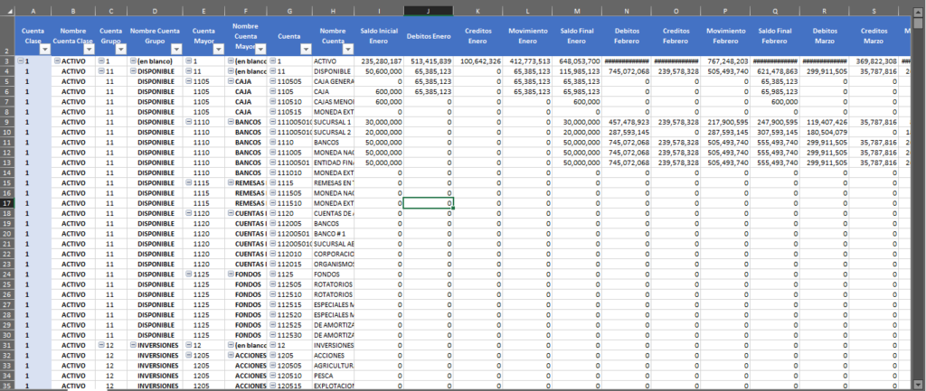Select the BANCO # 1 account name cell

(333, 234)
